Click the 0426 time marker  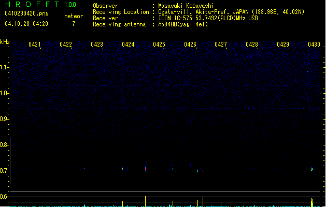coord(190,45)
